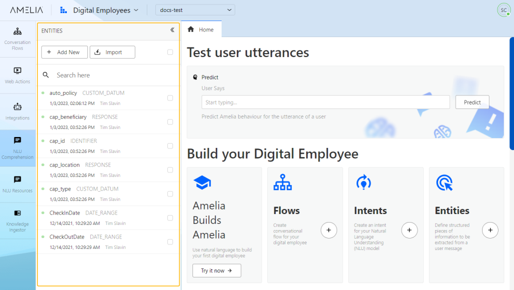The width and height of the screenshot is (514, 290).
Task: Open Integrations in the sidebar
Action: [18, 112]
